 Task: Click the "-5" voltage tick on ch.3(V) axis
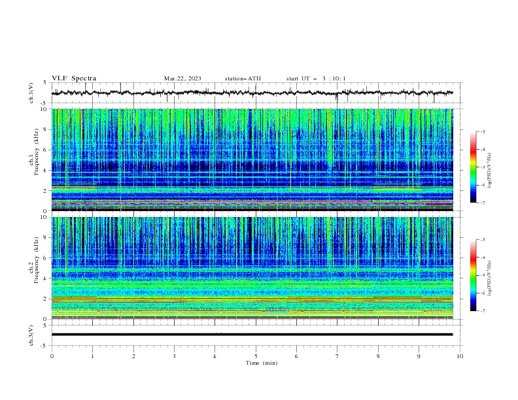44,346
